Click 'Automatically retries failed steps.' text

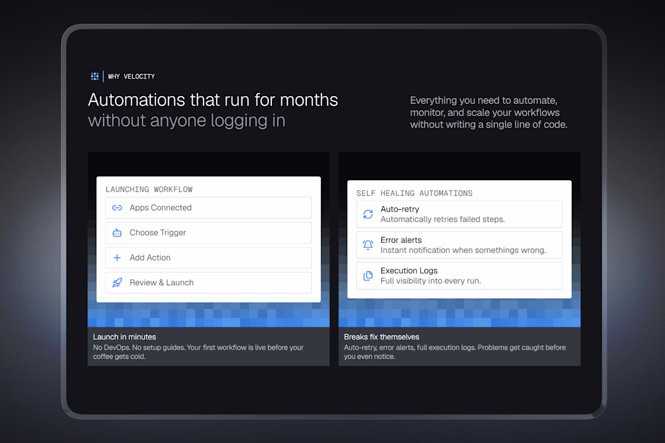[x=443, y=219]
